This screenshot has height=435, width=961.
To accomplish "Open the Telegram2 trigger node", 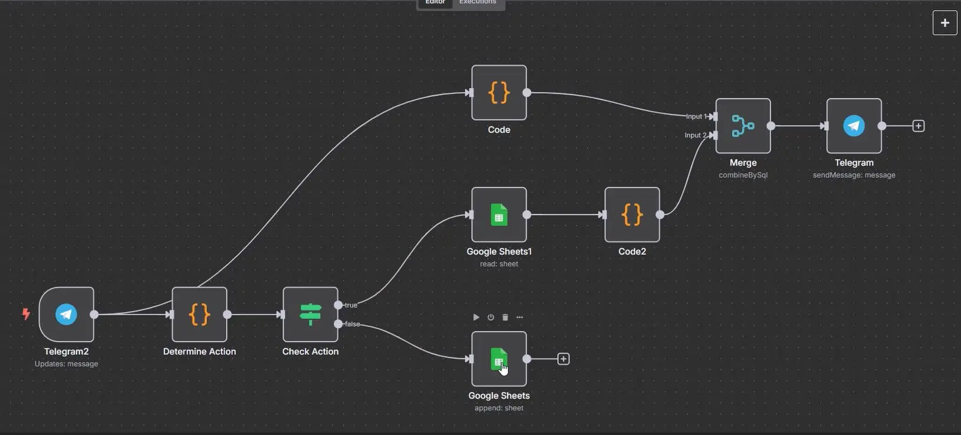I will 66,314.
